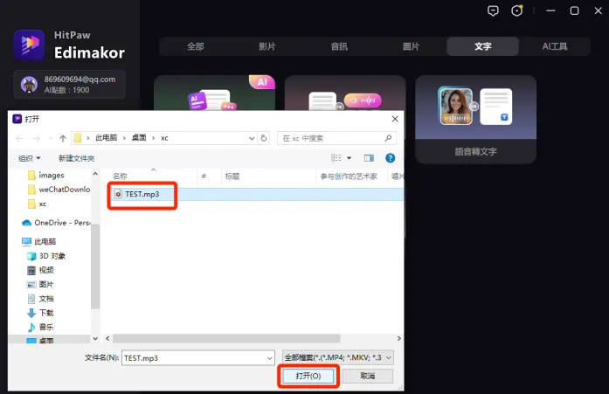Open the feedback message icon in title bar
Viewport: 609px width, 394px height.
click(x=493, y=10)
